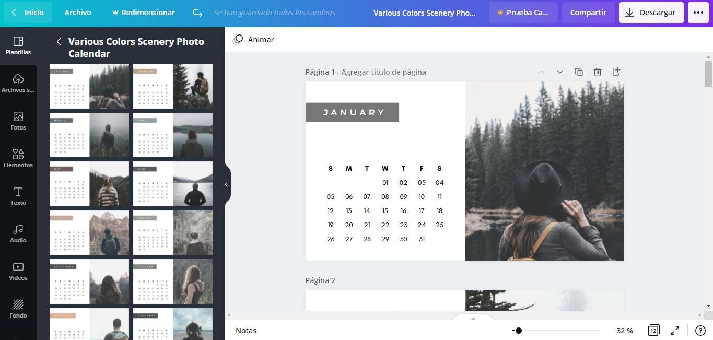Image resolution: width=713 pixels, height=340 pixels.
Task: Open the Archivo menu
Action: click(x=77, y=12)
